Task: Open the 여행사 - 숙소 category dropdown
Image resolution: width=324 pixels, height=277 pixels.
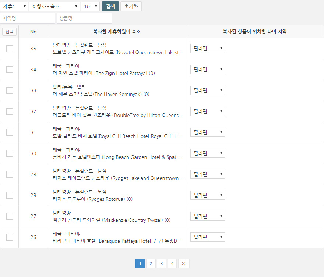Action: (x=54, y=6)
